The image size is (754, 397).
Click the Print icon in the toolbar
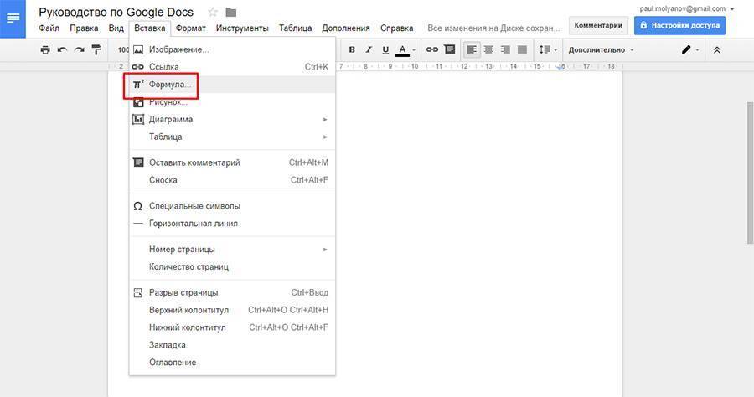45,49
